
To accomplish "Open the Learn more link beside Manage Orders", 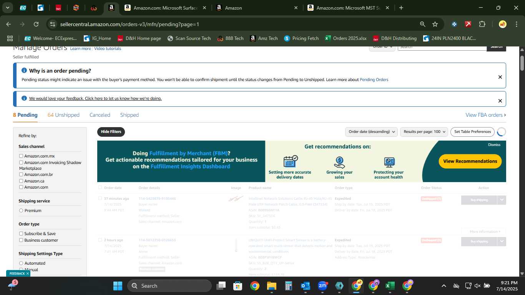I will pos(81,48).
